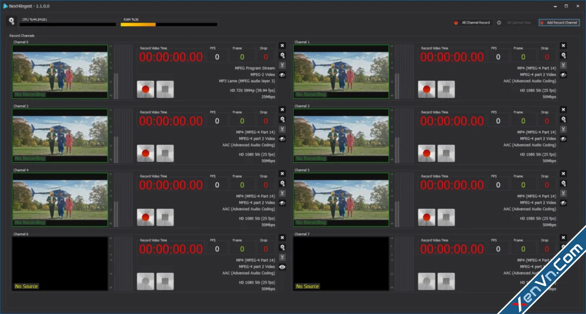Open Channel 1 settings gear
586x314 pixels.
click(x=564, y=55)
